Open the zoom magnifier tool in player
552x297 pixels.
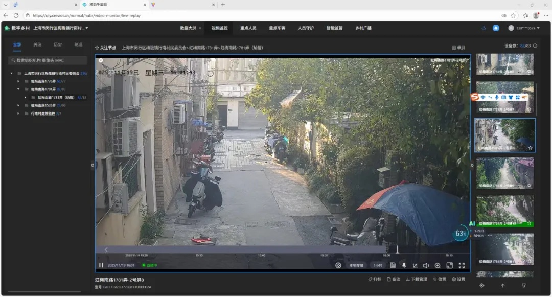pos(438,265)
